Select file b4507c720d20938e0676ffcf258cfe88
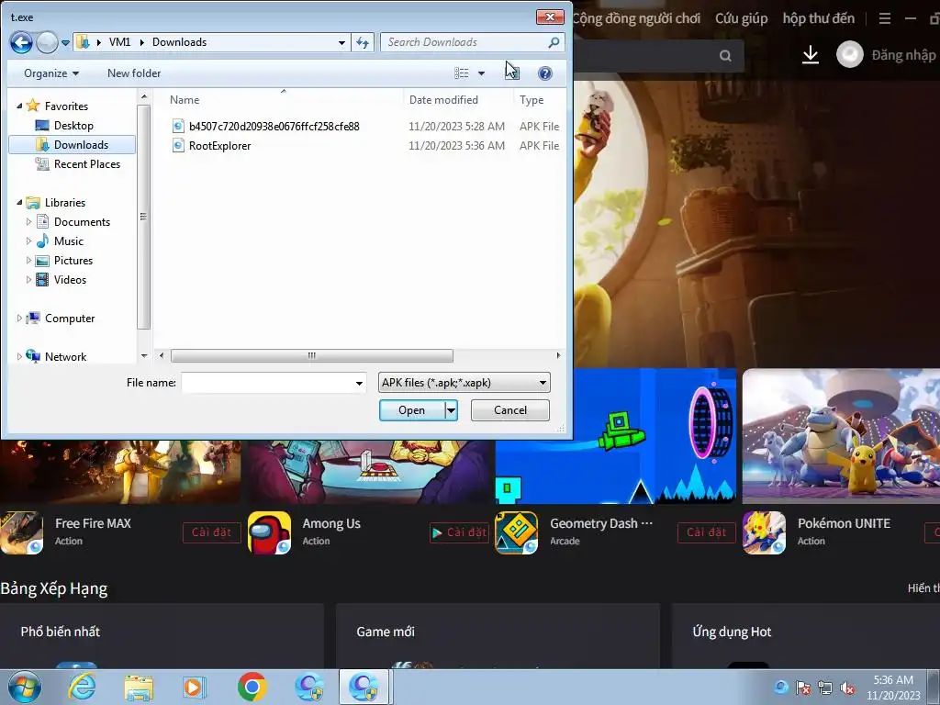 point(274,126)
